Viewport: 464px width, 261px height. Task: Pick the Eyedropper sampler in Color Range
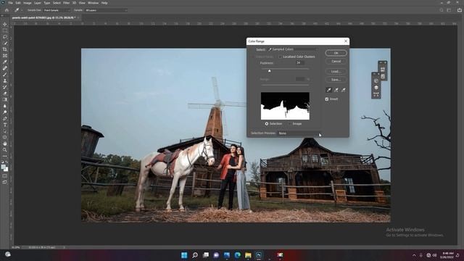328,90
